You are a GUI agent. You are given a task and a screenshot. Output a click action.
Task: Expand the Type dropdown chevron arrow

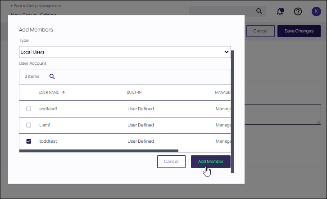227,52
